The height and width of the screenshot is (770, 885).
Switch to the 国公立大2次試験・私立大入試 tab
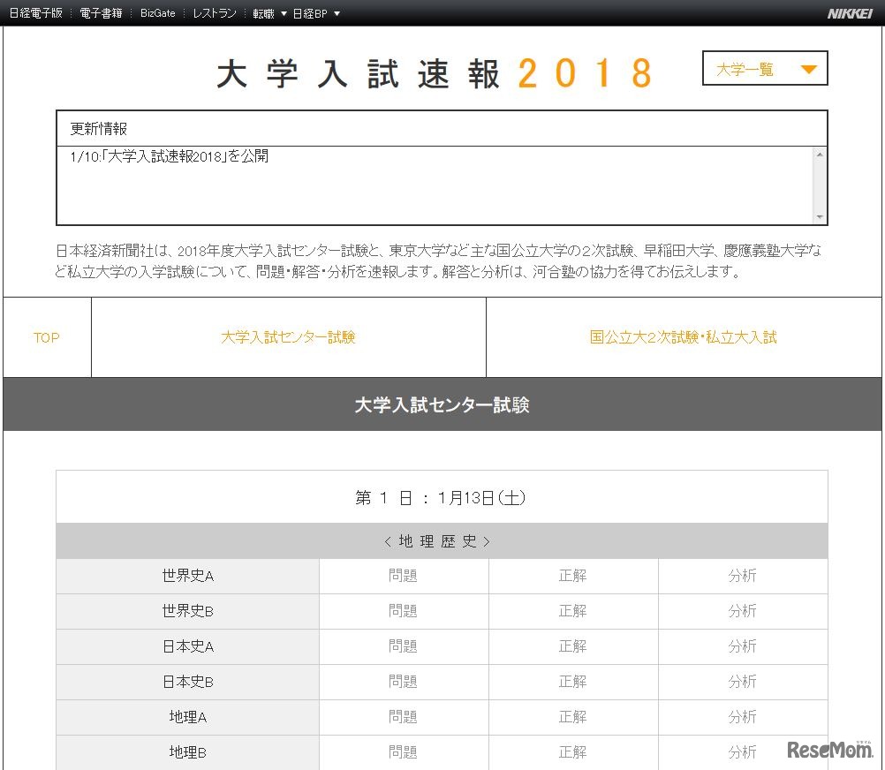[683, 337]
